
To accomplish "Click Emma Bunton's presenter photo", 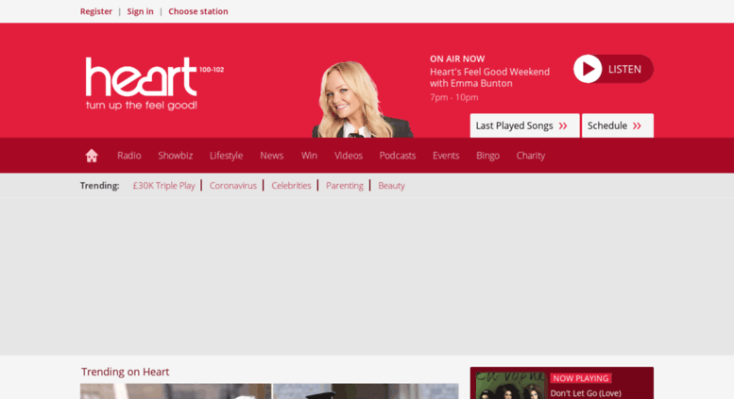I will click(361, 99).
